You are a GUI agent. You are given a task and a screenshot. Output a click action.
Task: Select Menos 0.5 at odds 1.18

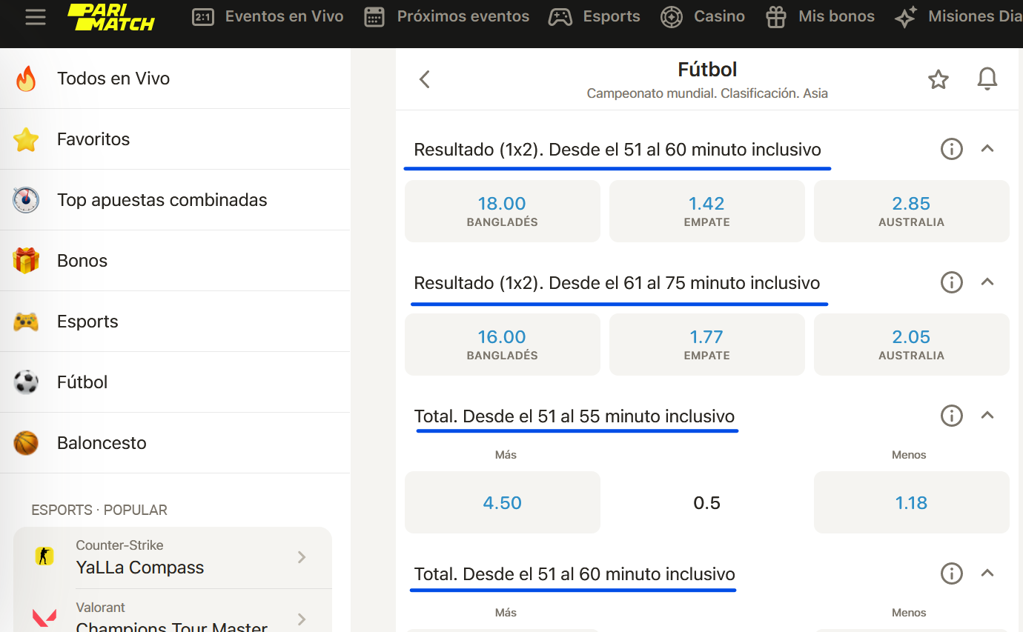point(912,502)
